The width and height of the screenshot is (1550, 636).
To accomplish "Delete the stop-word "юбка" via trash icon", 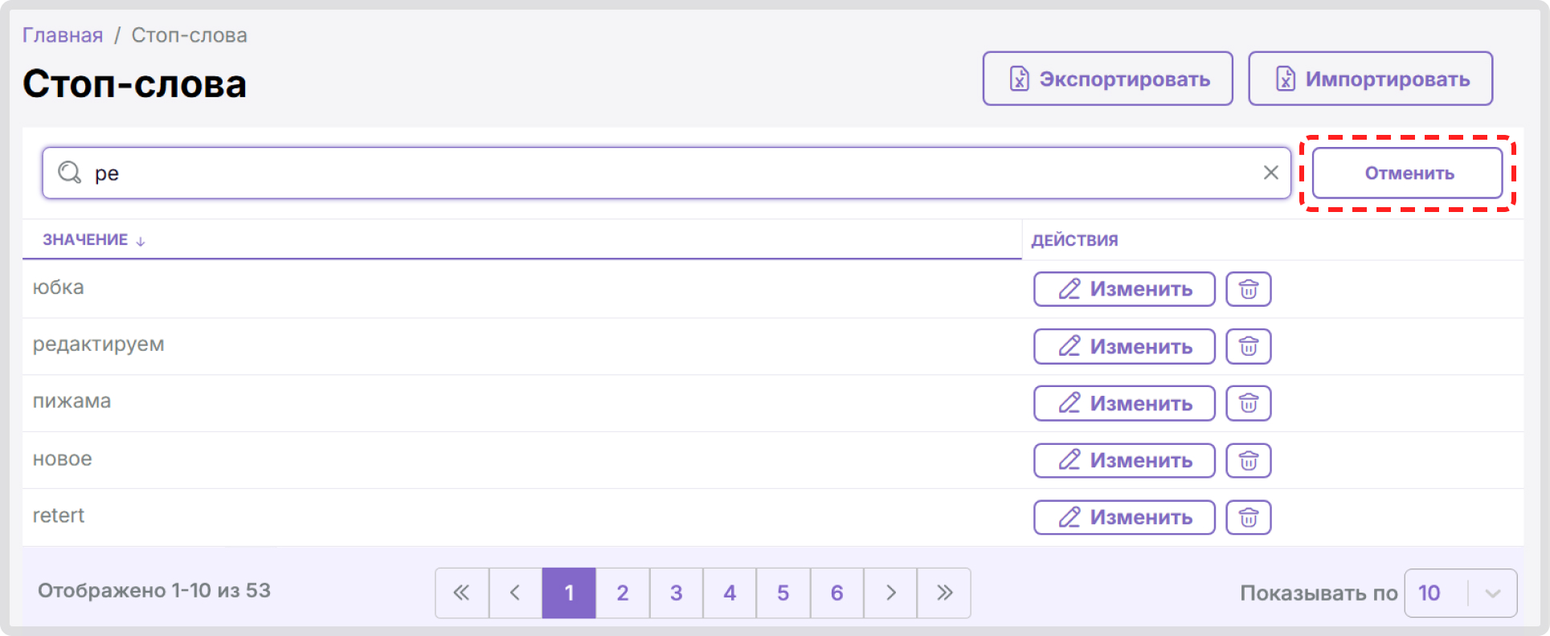I will [1248, 289].
